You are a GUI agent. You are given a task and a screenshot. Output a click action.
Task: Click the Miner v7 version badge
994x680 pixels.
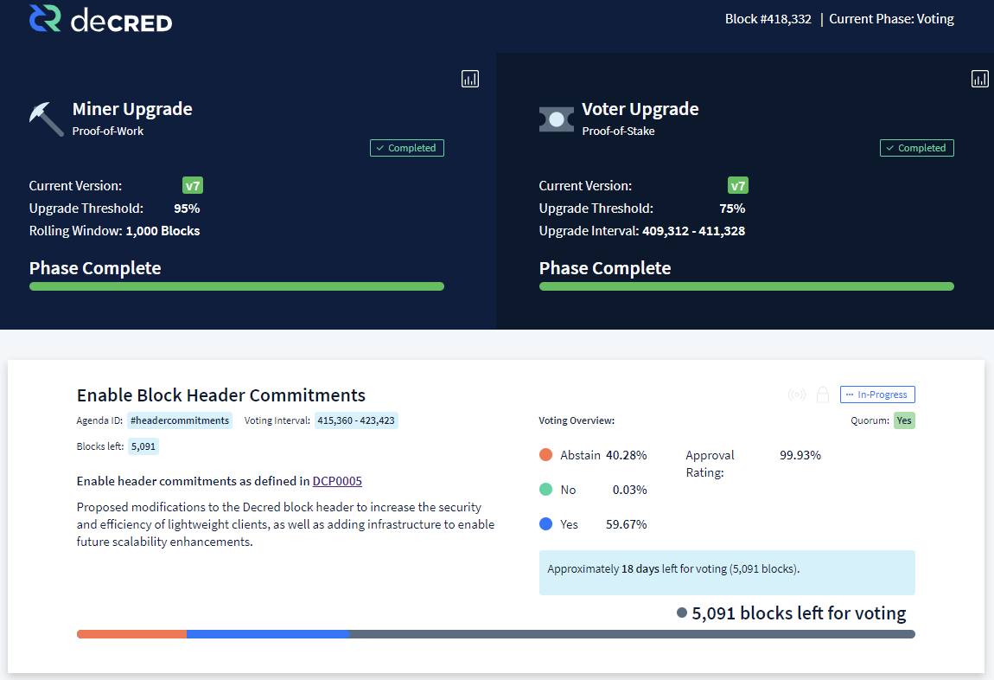[193, 186]
